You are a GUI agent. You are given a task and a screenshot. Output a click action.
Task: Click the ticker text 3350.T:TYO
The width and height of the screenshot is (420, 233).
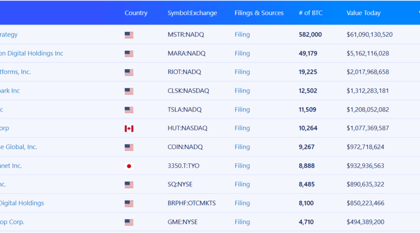click(x=183, y=165)
